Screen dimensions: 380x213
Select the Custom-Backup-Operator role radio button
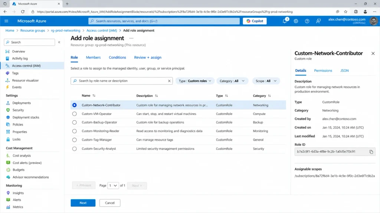click(x=74, y=122)
